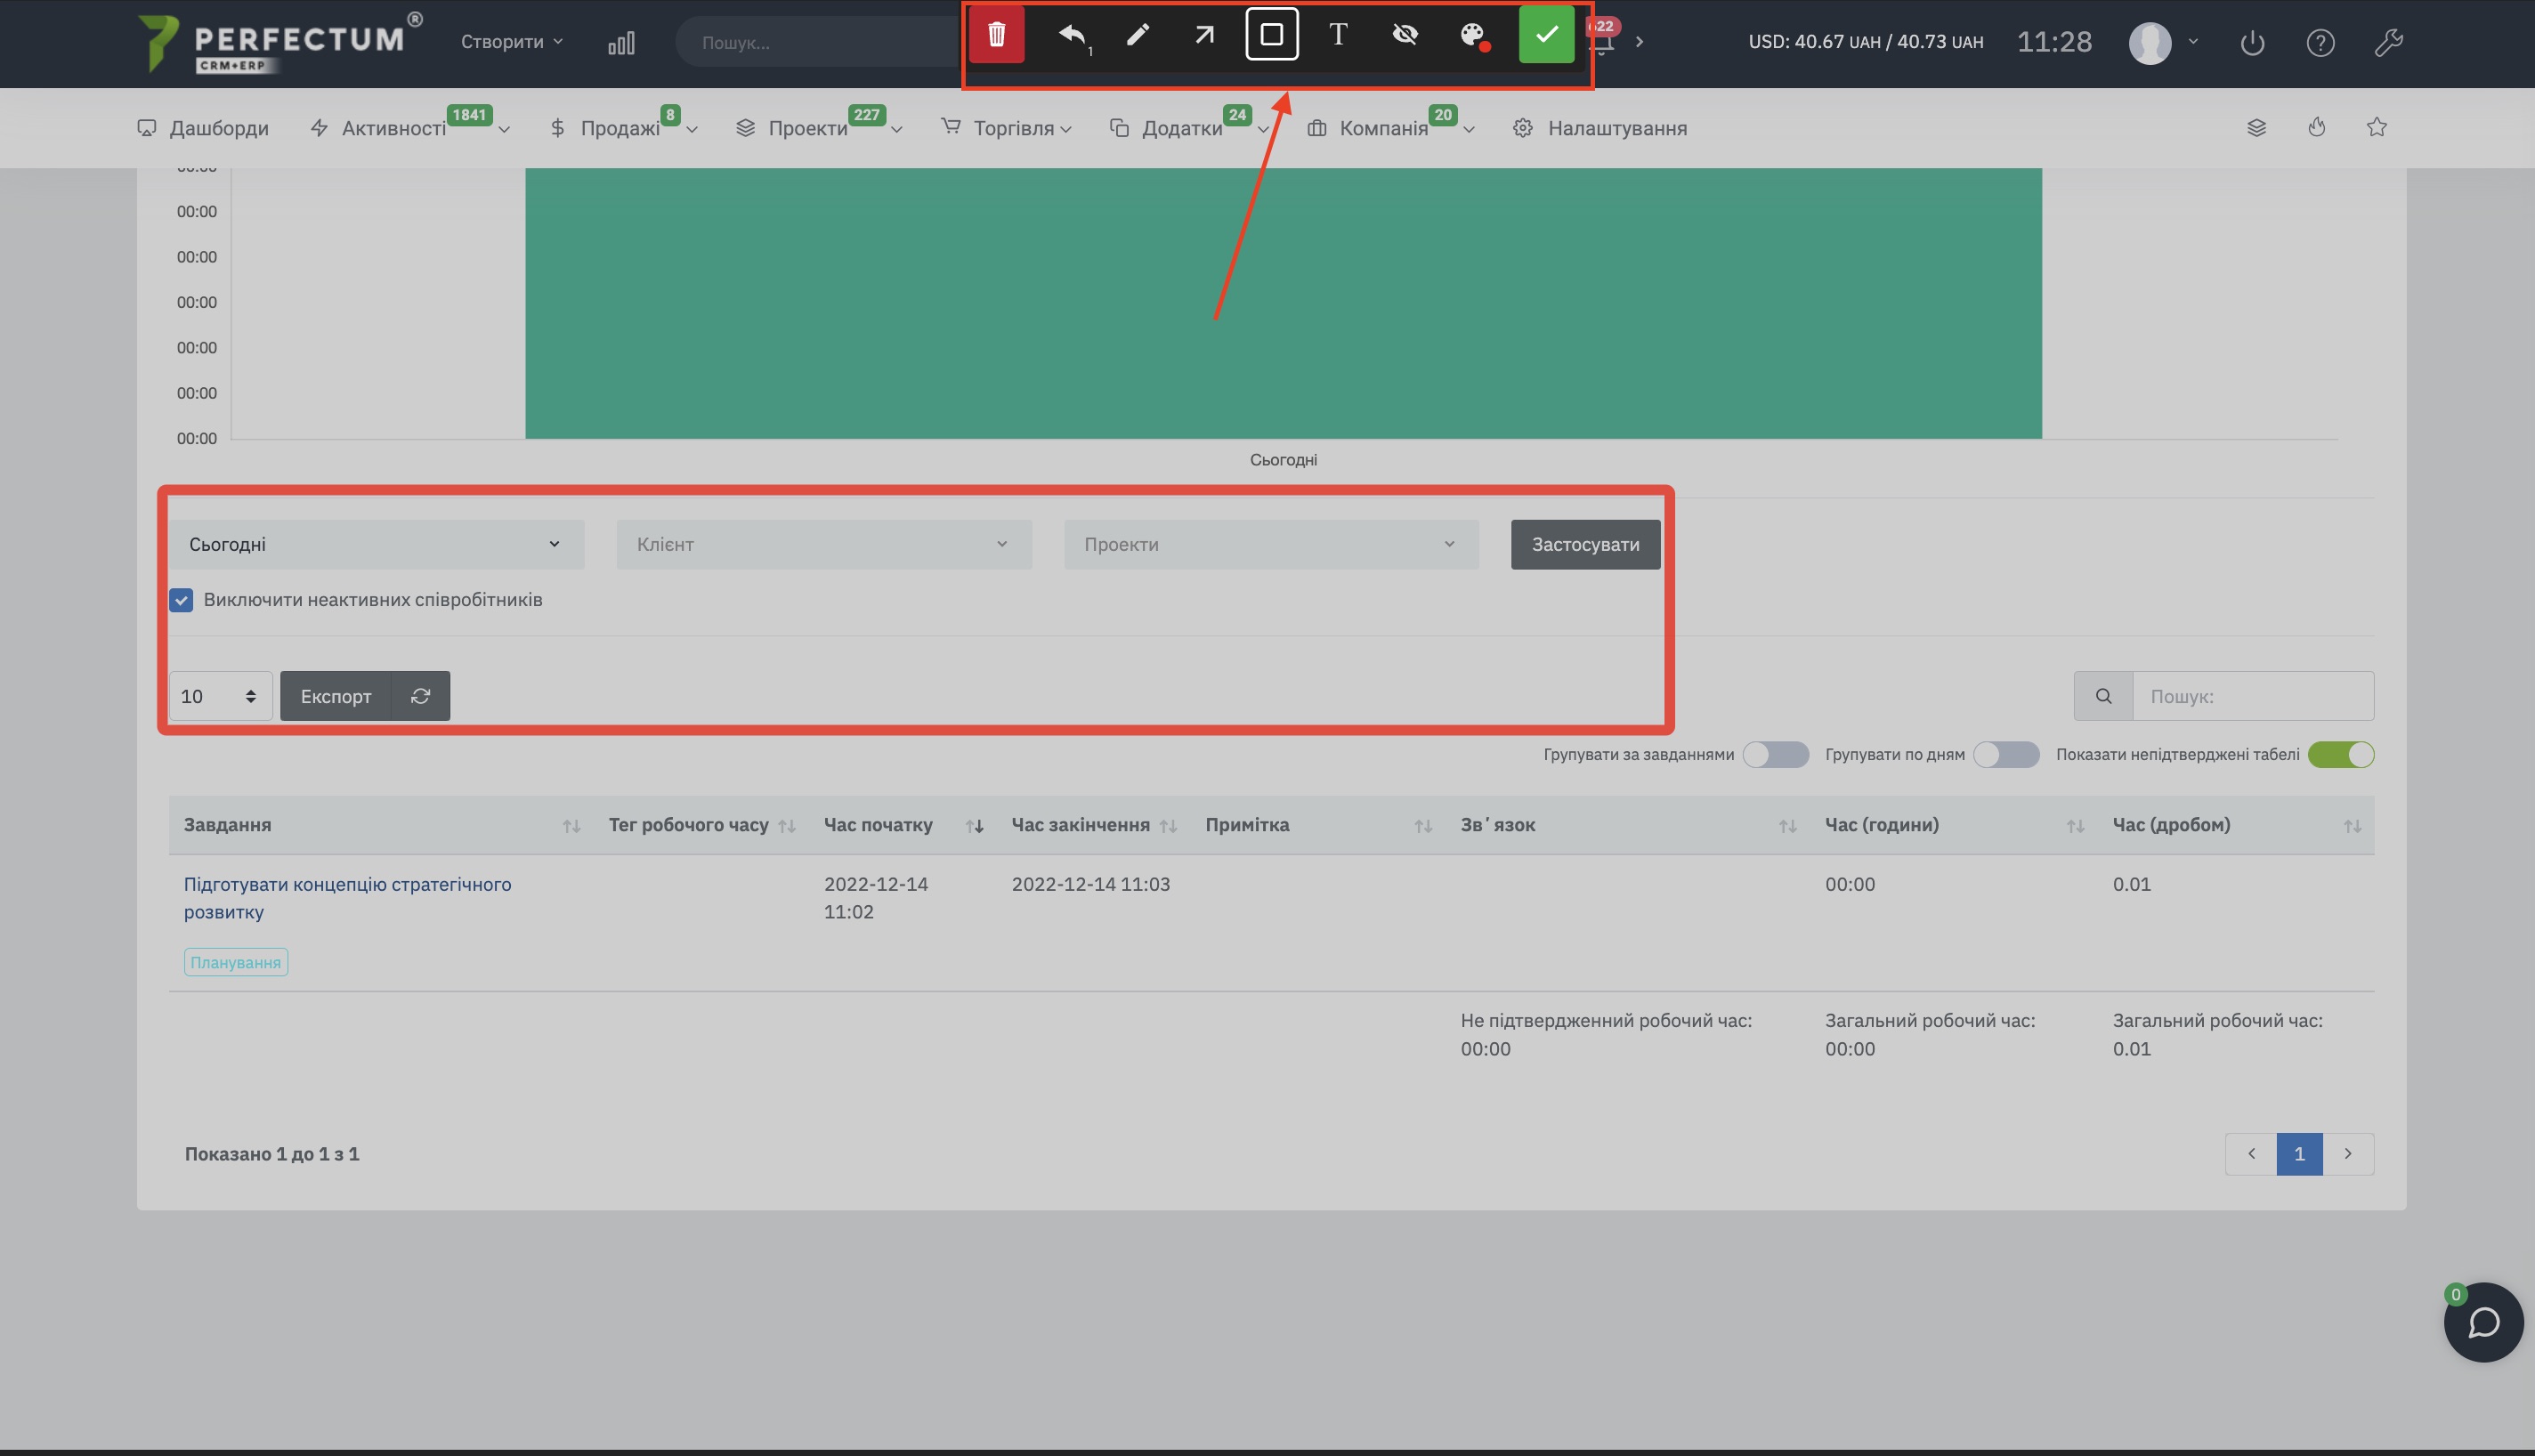Select the text T tool
This screenshot has width=2535, height=1456.
click(x=1338, y=35)
